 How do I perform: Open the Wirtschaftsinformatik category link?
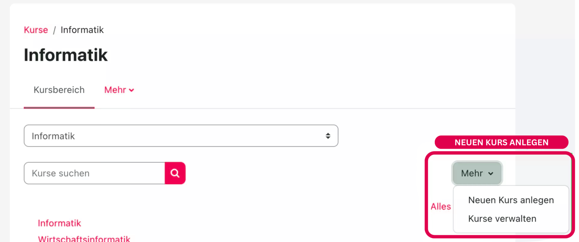pos(84,238)
